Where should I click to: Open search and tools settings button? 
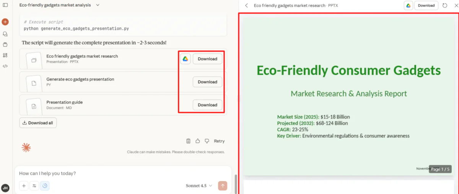[34, 186]
